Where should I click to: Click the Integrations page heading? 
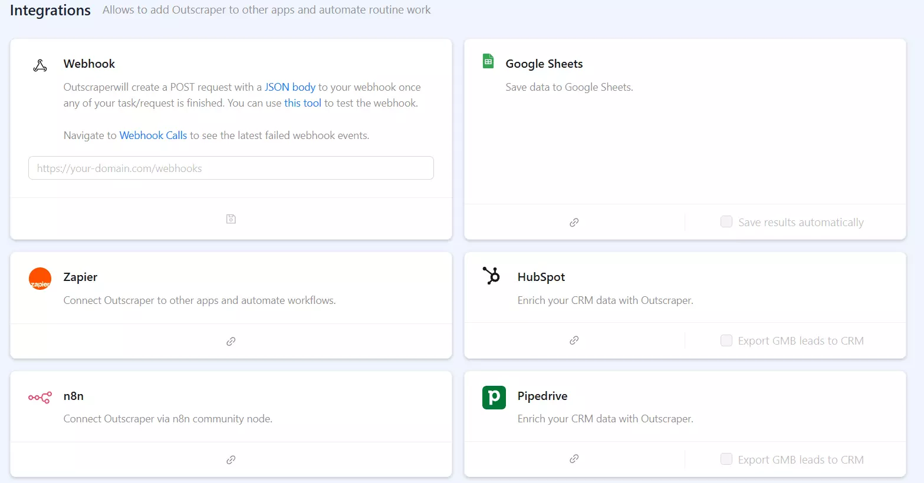click(x=50, y=11)
